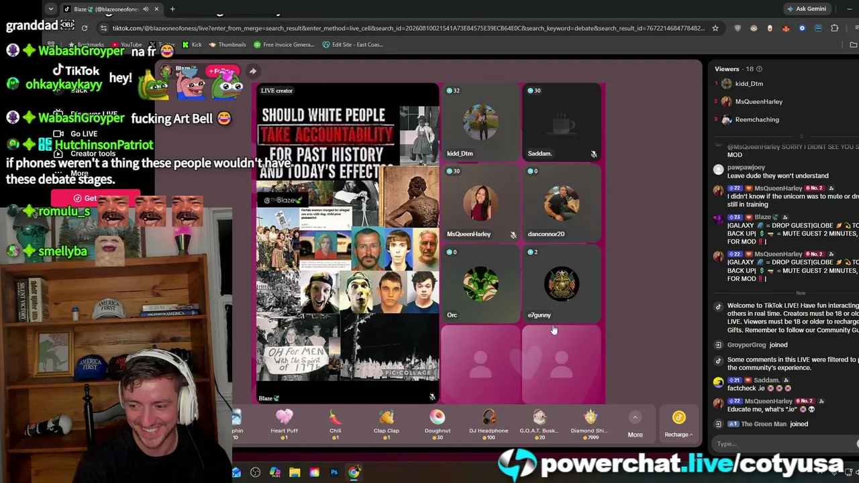Open Orc guest tile
This screenshot has width=859, height=483.
[481, 284]
